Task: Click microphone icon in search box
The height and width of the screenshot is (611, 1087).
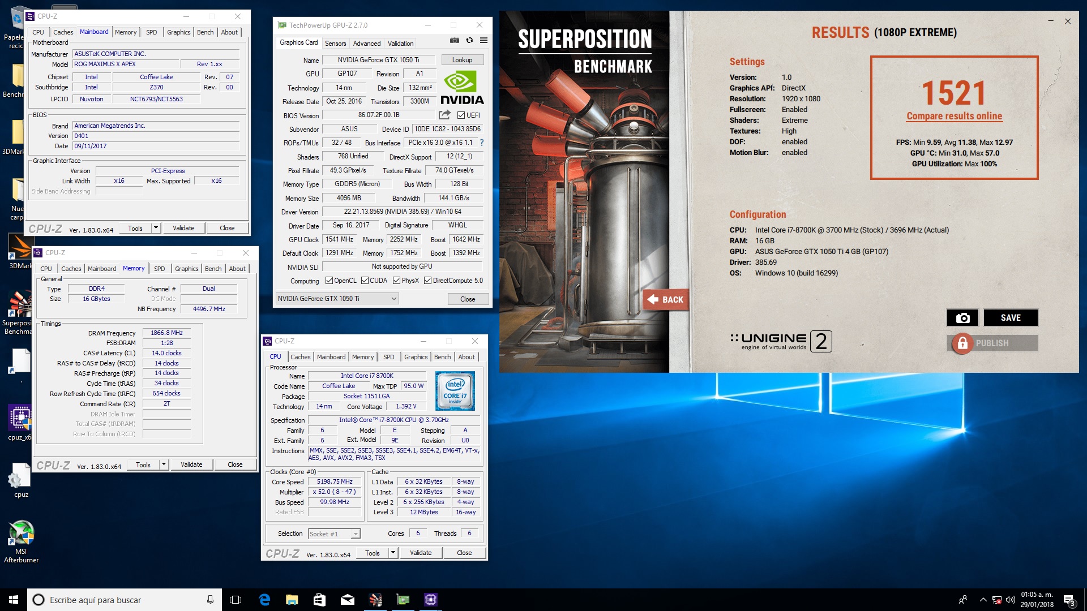Action: pos(210,600)
